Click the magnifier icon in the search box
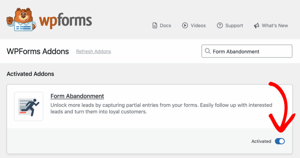 click(208, 51)
